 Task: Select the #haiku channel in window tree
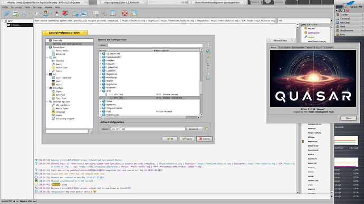click(x=20, y=25)
